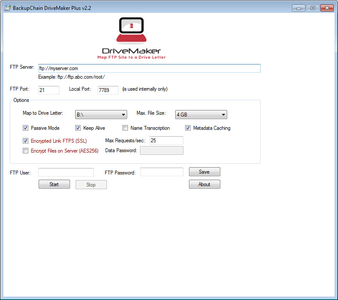Click the Start button
This screenshot has width=338, height=300.
[54, 184]
